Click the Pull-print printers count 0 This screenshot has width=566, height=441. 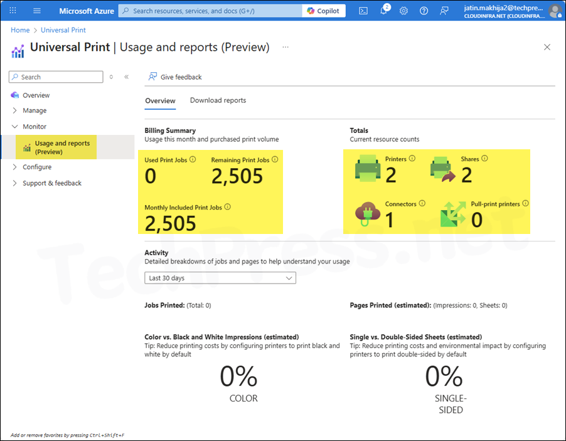(477, 220)
